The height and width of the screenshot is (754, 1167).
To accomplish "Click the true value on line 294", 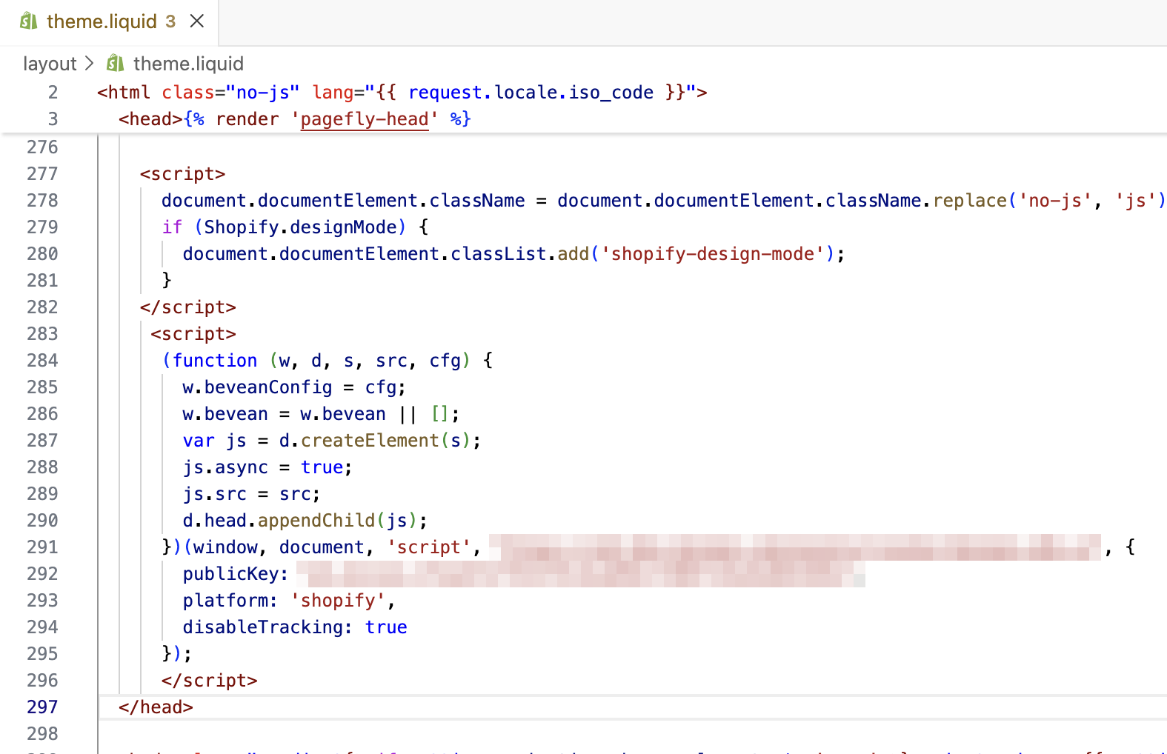I will coord(386,627).
